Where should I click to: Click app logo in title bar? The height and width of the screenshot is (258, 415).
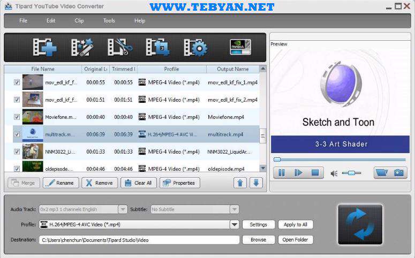[9, 6]
